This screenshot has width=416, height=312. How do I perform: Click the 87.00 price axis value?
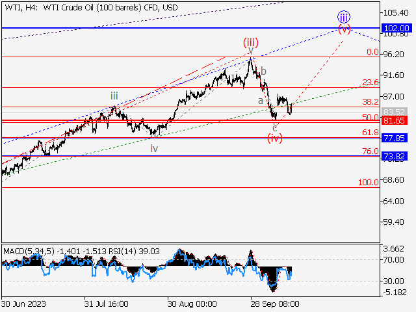point(394,97)
